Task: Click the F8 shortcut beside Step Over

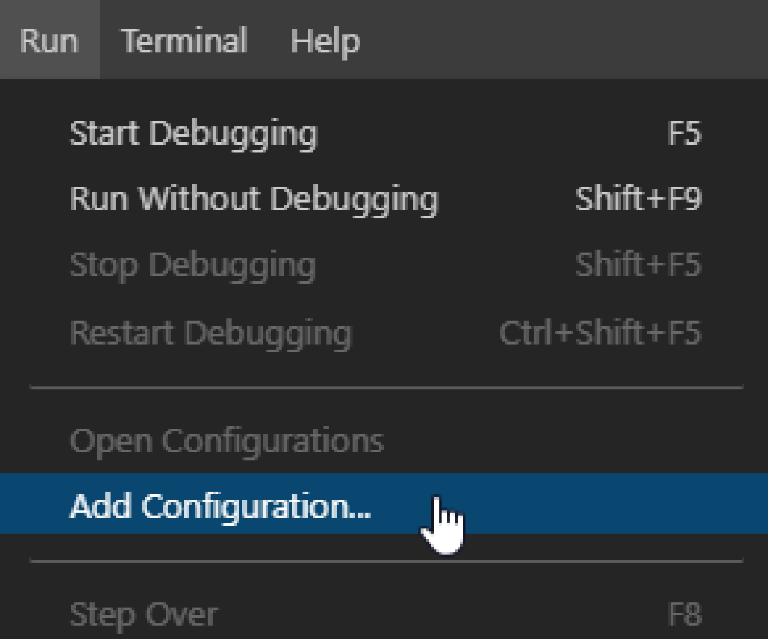Action: click(685, 614)
